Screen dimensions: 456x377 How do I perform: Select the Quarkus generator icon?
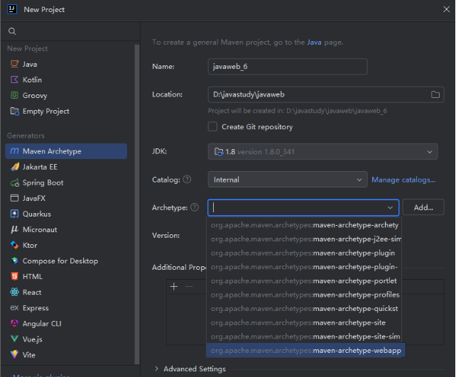(15, 214)
